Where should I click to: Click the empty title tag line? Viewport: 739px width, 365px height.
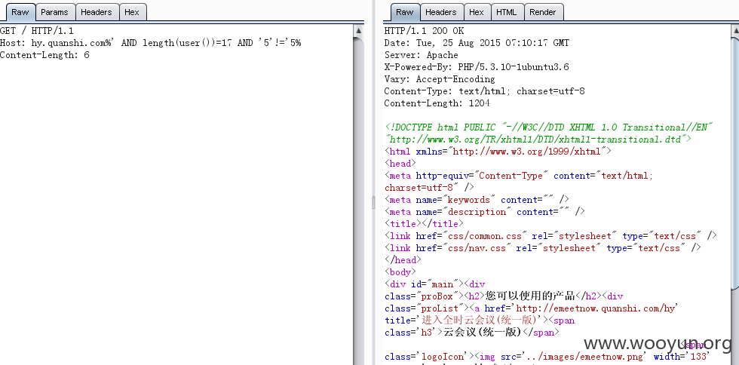click(x=424, y=223)
